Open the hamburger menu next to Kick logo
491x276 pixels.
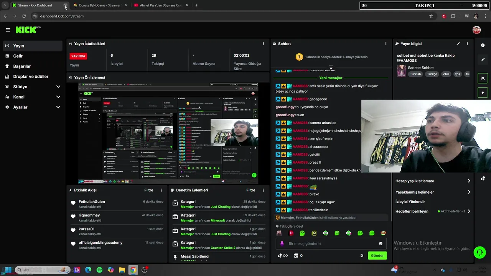click(8, 30)
